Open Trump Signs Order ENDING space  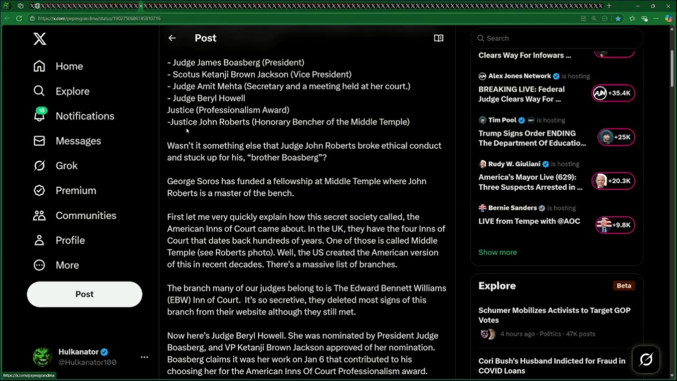532,138
